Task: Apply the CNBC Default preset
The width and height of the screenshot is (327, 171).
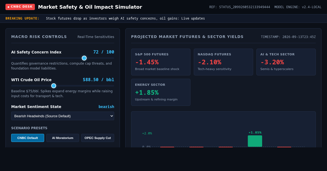Action: pyautogui.click(x=28, y=138)
